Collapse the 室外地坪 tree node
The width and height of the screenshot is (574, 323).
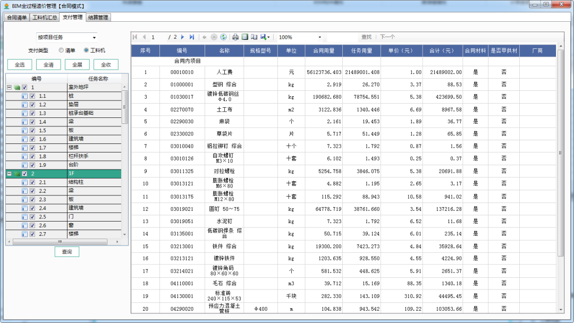coord(9,88)
